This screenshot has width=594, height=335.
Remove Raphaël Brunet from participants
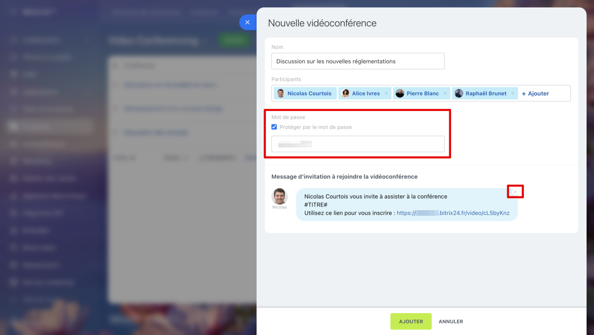pos(513,93)
